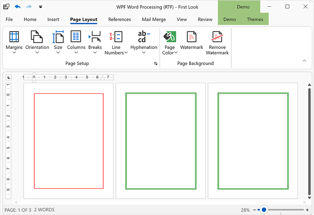Open Quick Access Toolbar customize arrow
This screenshot has height=215, width=314.
40,7
